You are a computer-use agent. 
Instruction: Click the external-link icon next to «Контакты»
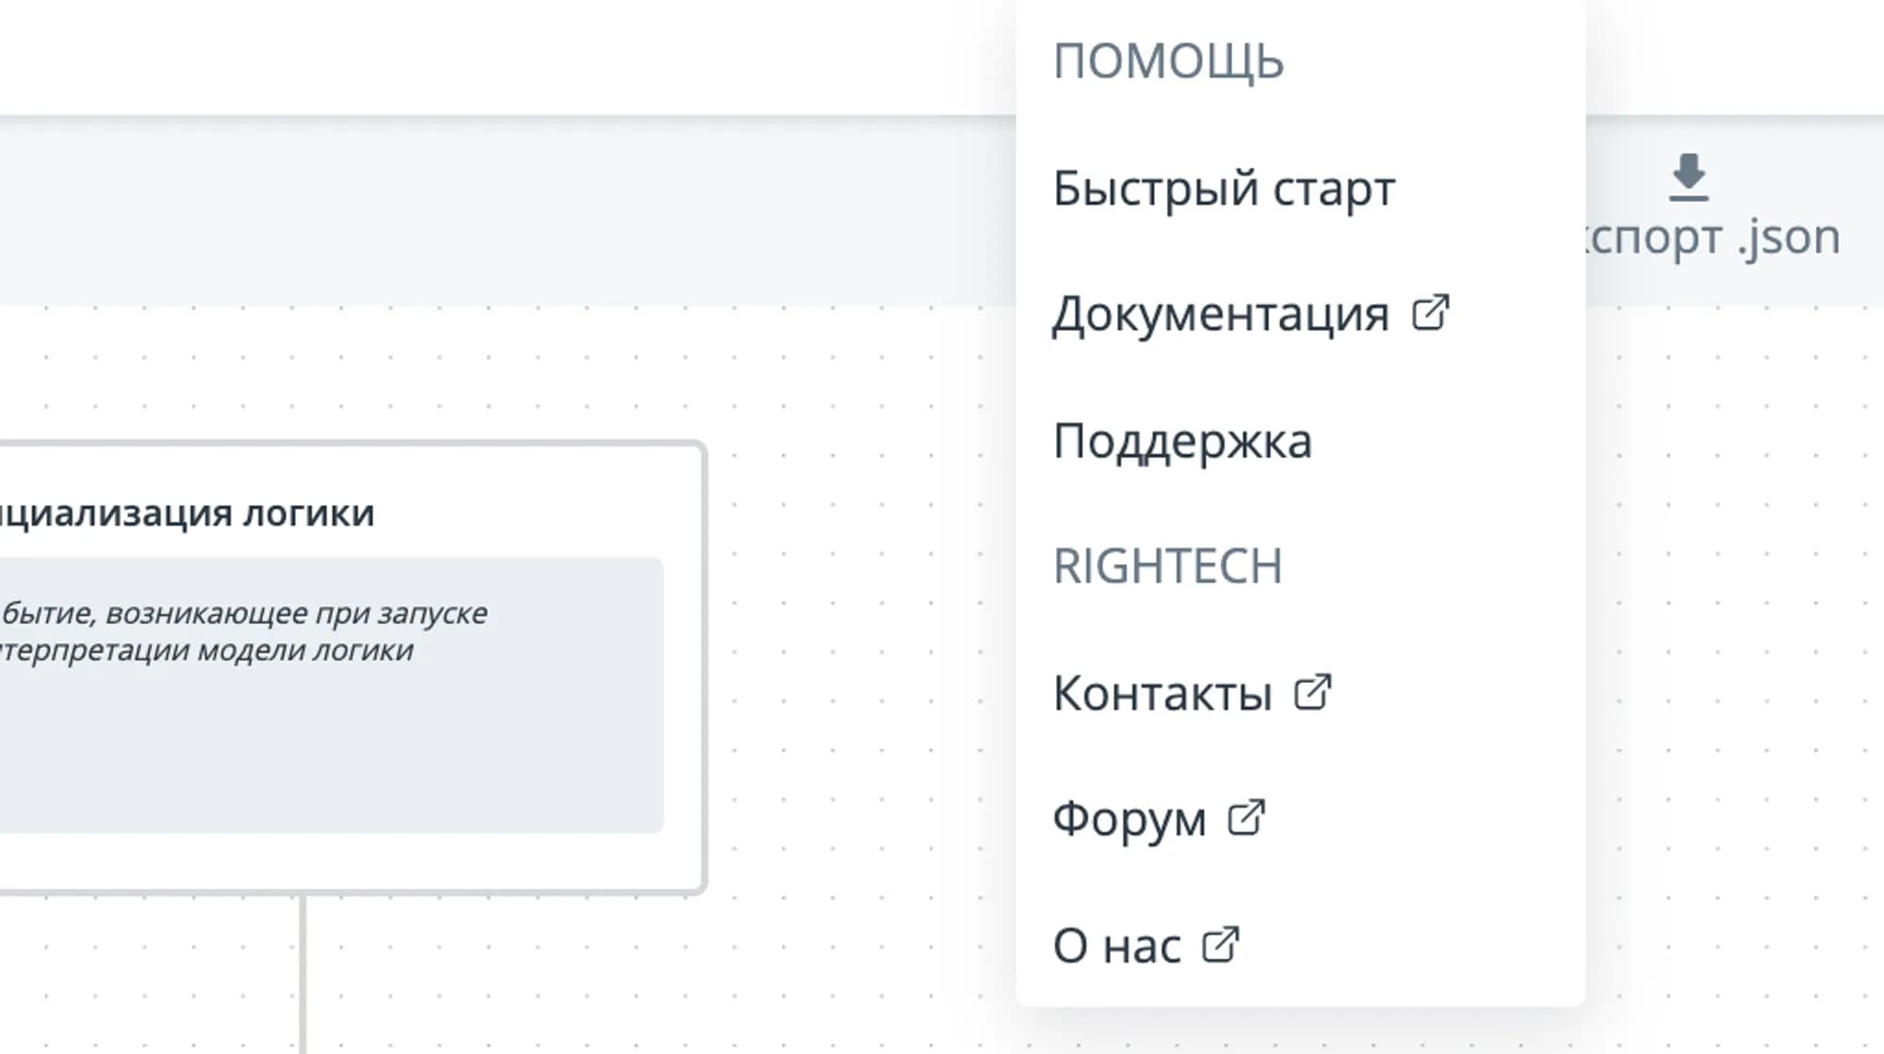tap(1313, 693)
